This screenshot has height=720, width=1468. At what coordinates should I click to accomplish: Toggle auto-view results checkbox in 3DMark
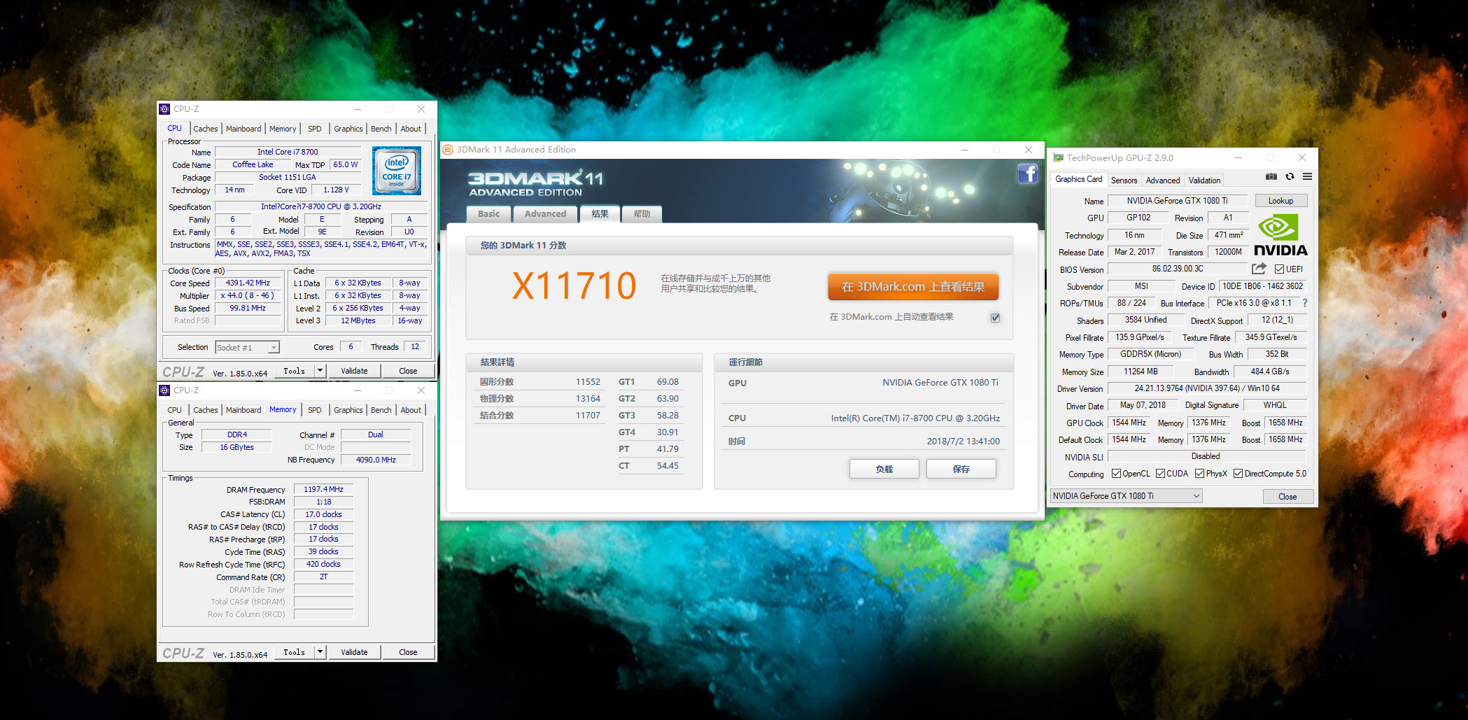[995, 318]
